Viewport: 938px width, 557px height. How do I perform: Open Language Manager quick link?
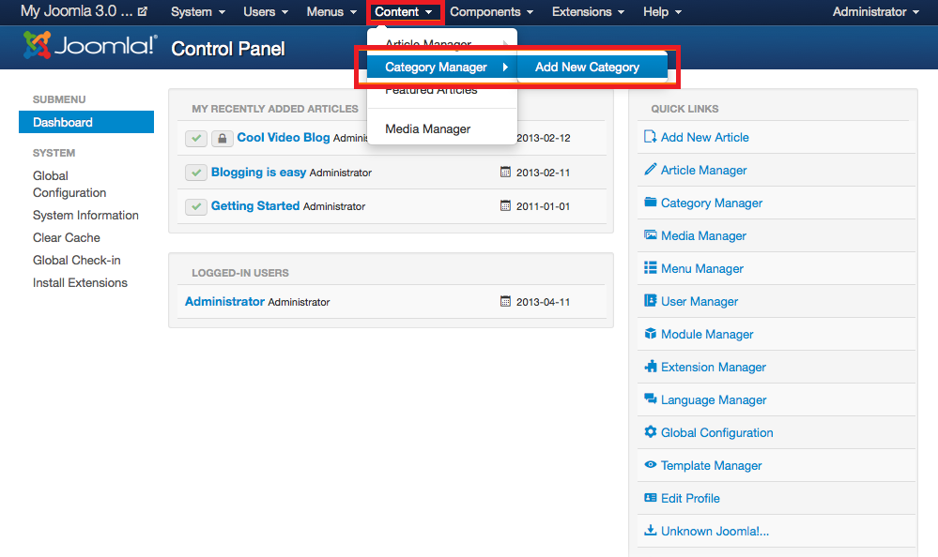coord(714,400)
